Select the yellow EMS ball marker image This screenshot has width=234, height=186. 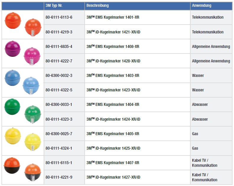[13, 136]
